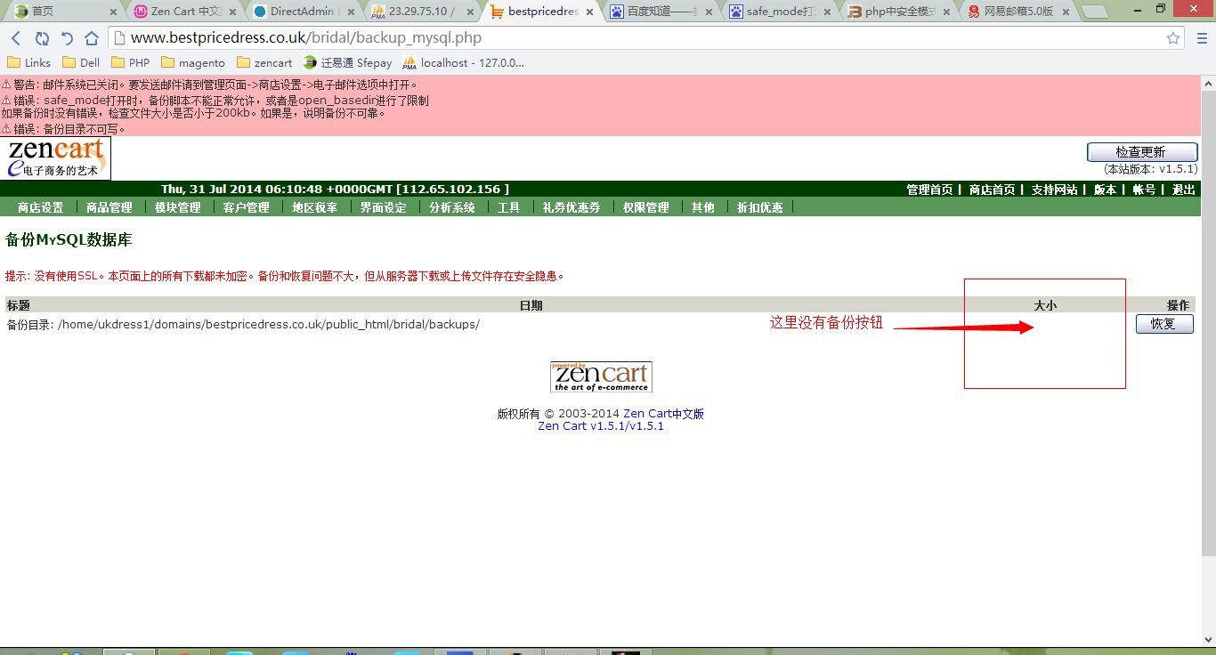Click the bookmark star in the address bar

tap(1173, 37)
